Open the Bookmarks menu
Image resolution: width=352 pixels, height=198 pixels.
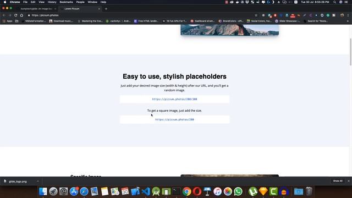pos(66,2)
